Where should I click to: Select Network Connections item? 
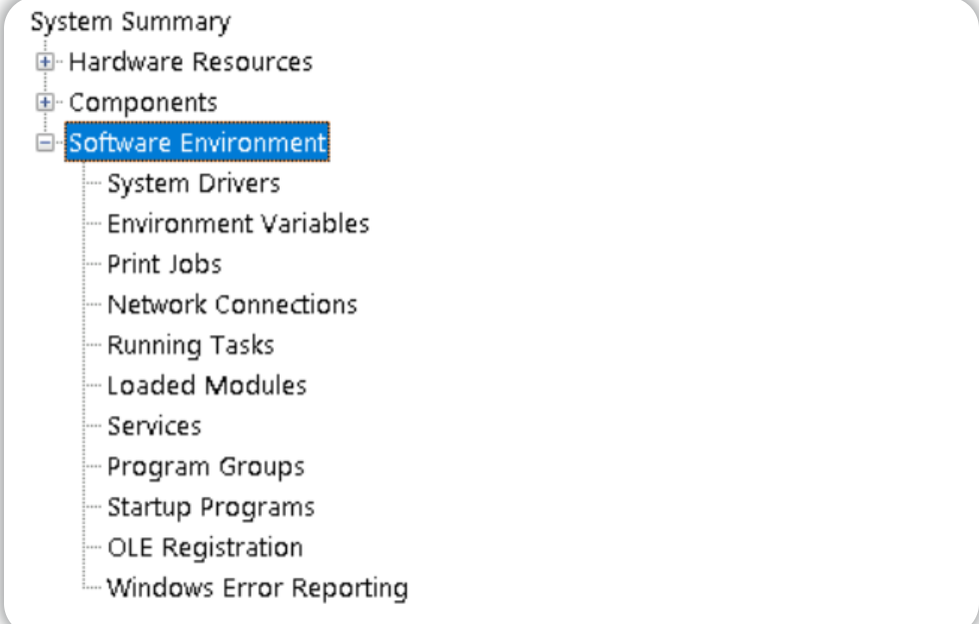coord(232,305)
